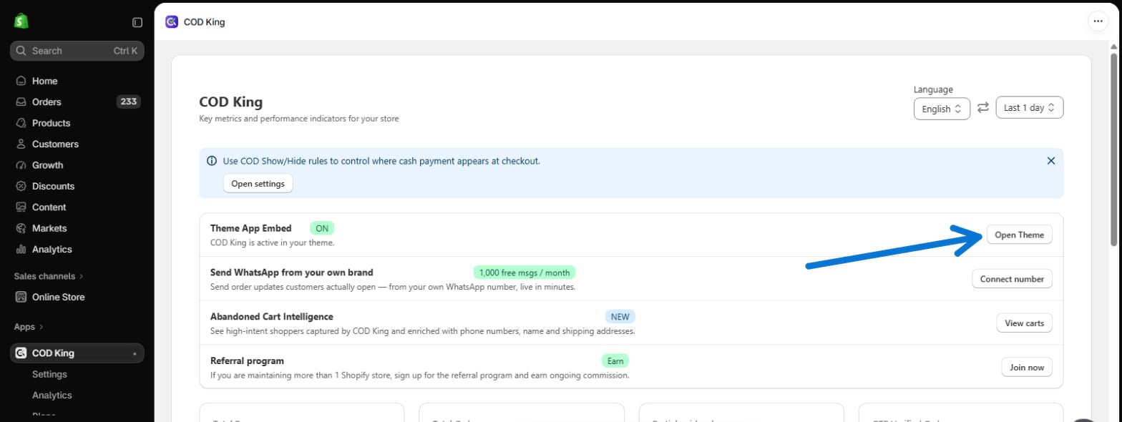Click the "Send WhatsApp from your own brand" title
The width and height of the screenshot is (1122, 422).
[x=292, y=273]
